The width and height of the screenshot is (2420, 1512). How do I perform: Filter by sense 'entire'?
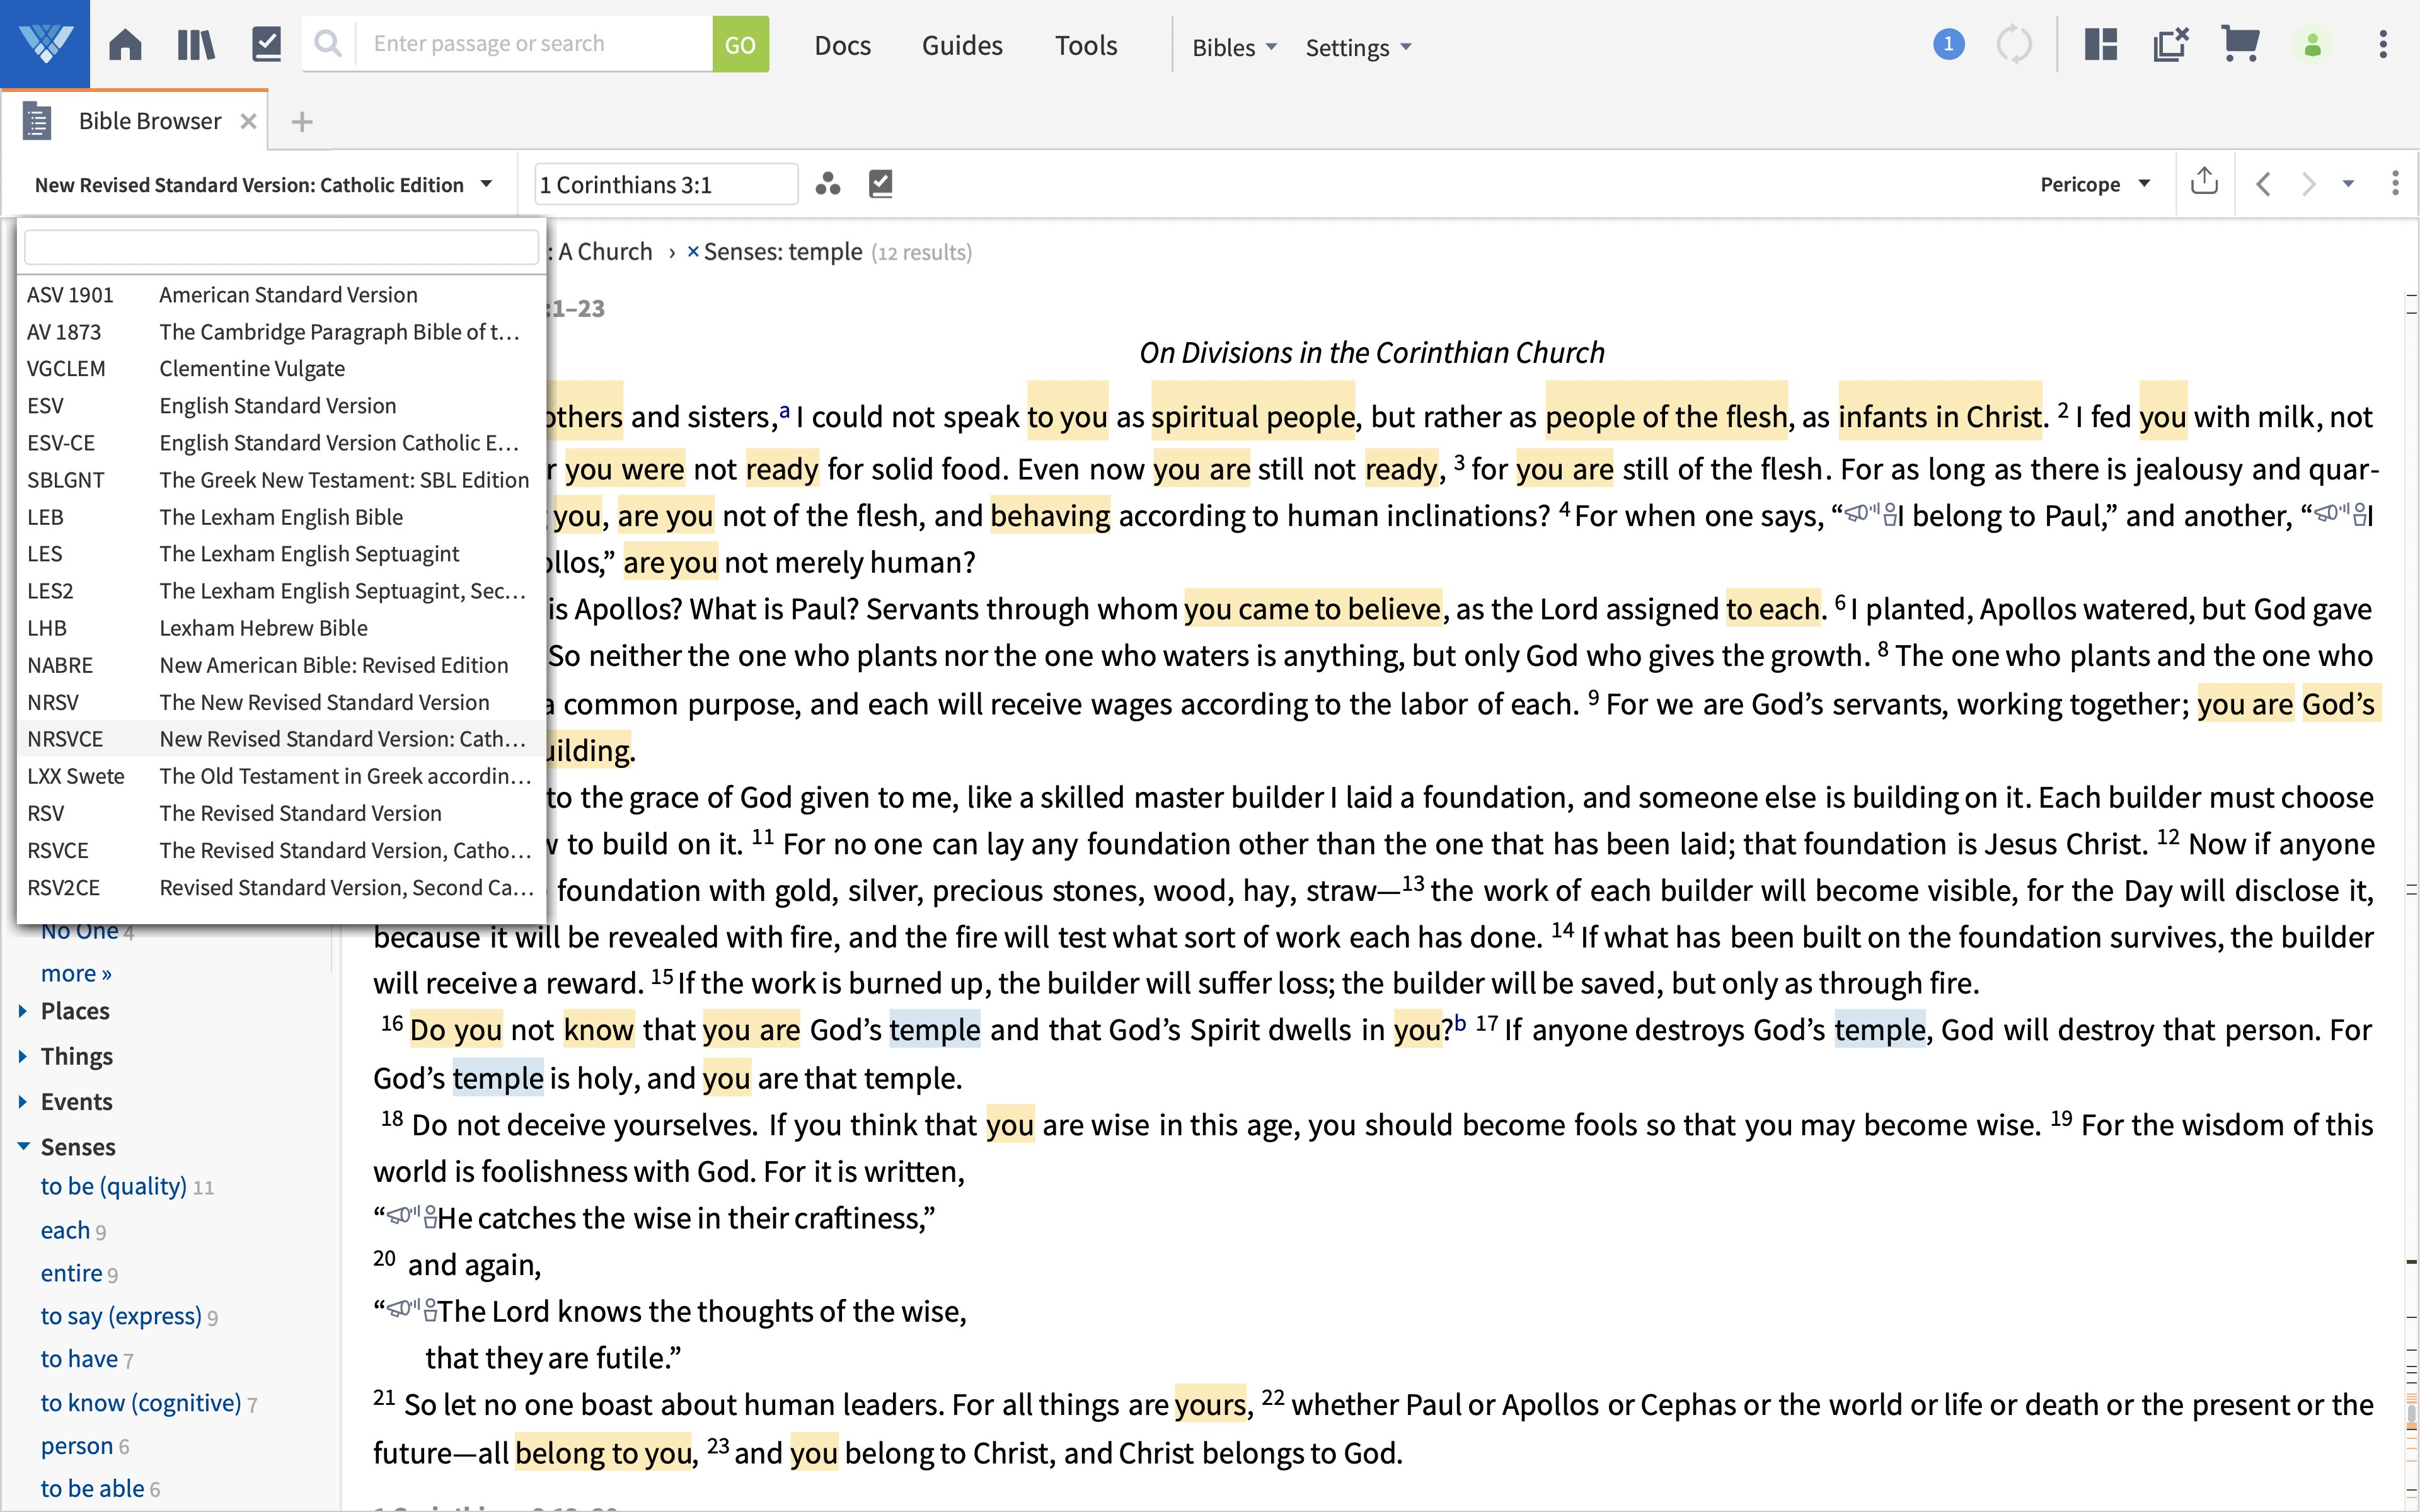pyautogui.click(x=71, y=1273)
